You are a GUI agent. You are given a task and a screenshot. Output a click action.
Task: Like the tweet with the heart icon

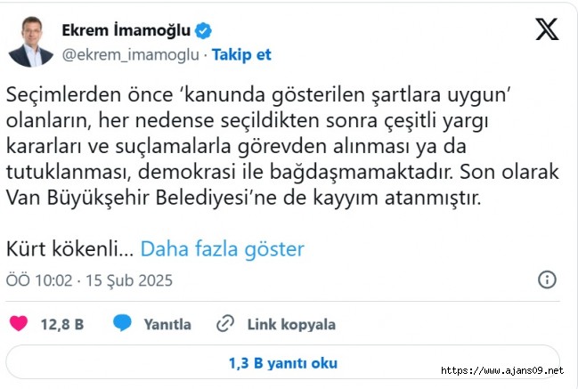17,324
